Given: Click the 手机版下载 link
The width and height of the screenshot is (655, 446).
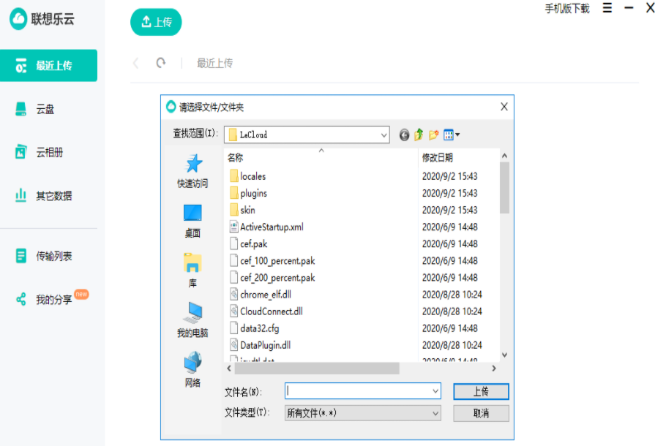Looking at the screenshot, I should click(567, 8).
